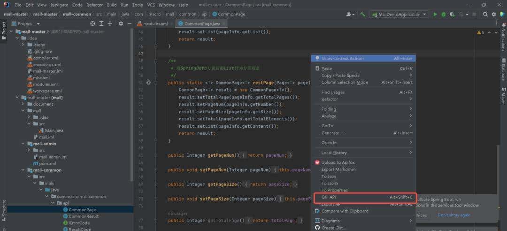
Task: Run with coverage icon next to debug
Action: click(x=452, y=14)
